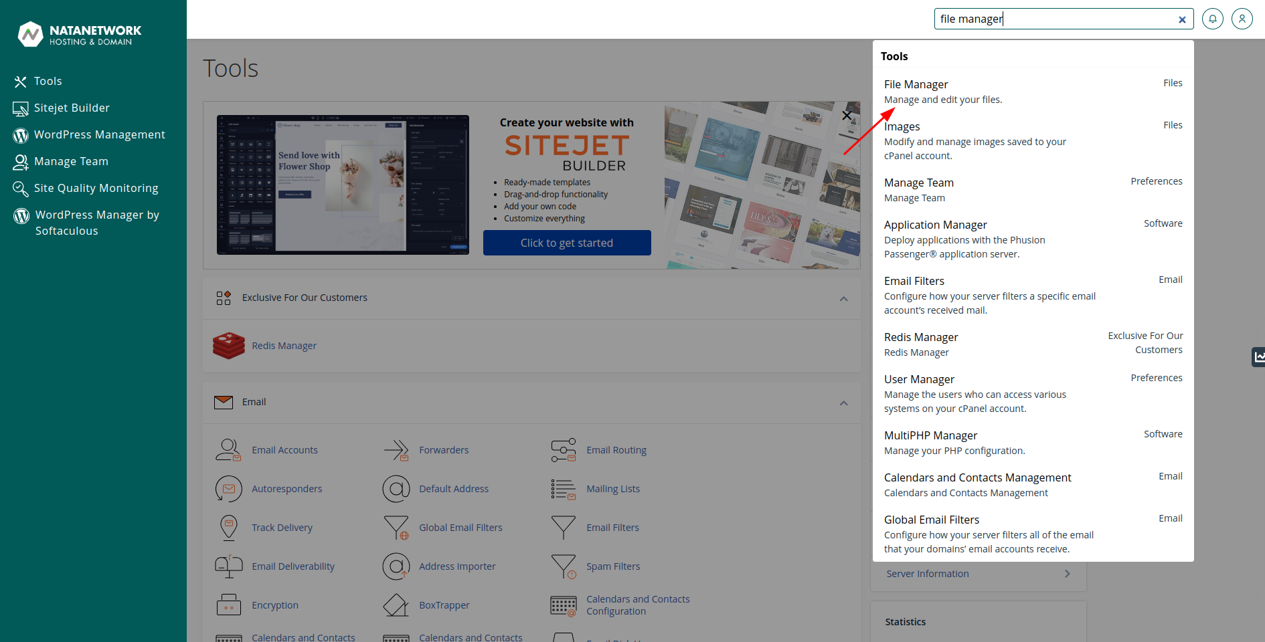Screen dimensions: 1265x642
Task: Select File Manager search result
Action: click(x=1033, y=92)
